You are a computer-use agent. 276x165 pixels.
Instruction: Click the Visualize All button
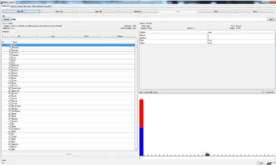(x=270, y=92)
